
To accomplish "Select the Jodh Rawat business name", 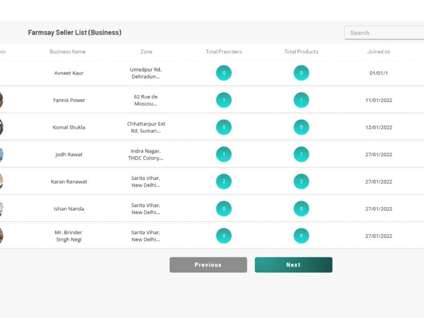I will pyautogui.click(x=69, y=154).
